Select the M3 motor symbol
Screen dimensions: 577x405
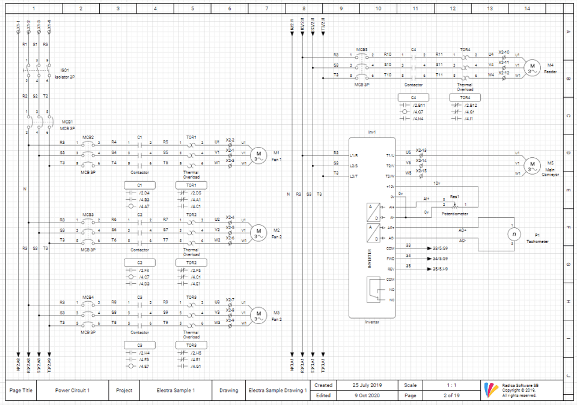click(x=258, y=316)
